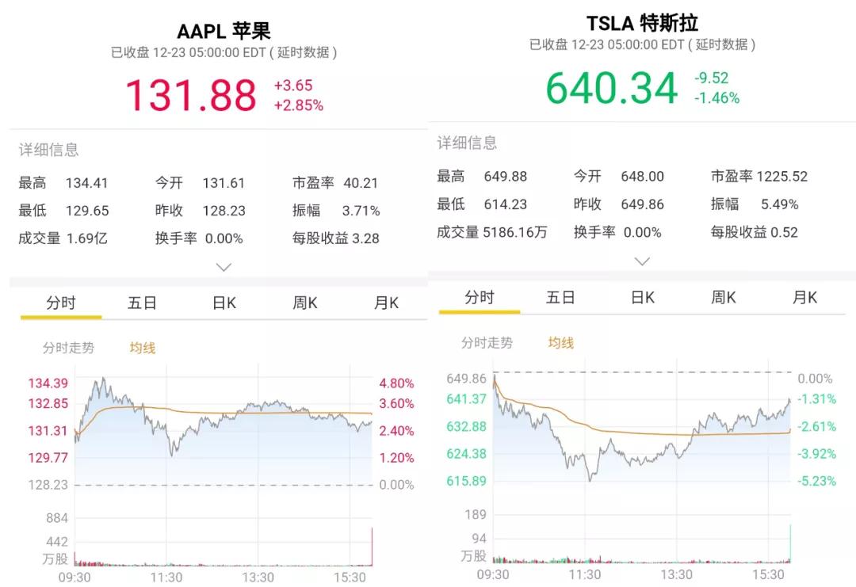This screenshot has width=856, height=587.
Task: Toggle the 均线 legend on TSLA chart
Action: pos(561,342)
